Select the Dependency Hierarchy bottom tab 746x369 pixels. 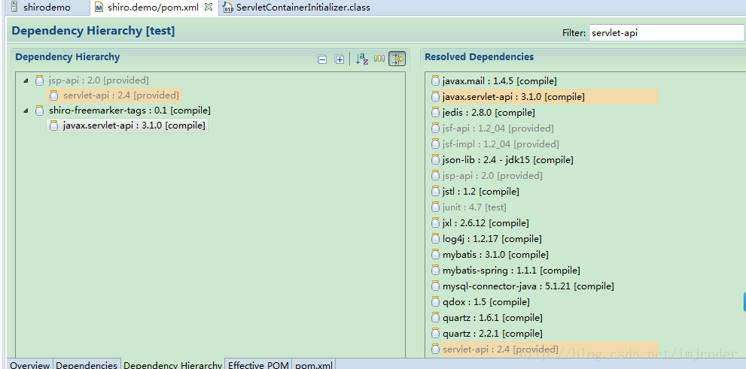[x=172, y=364]
